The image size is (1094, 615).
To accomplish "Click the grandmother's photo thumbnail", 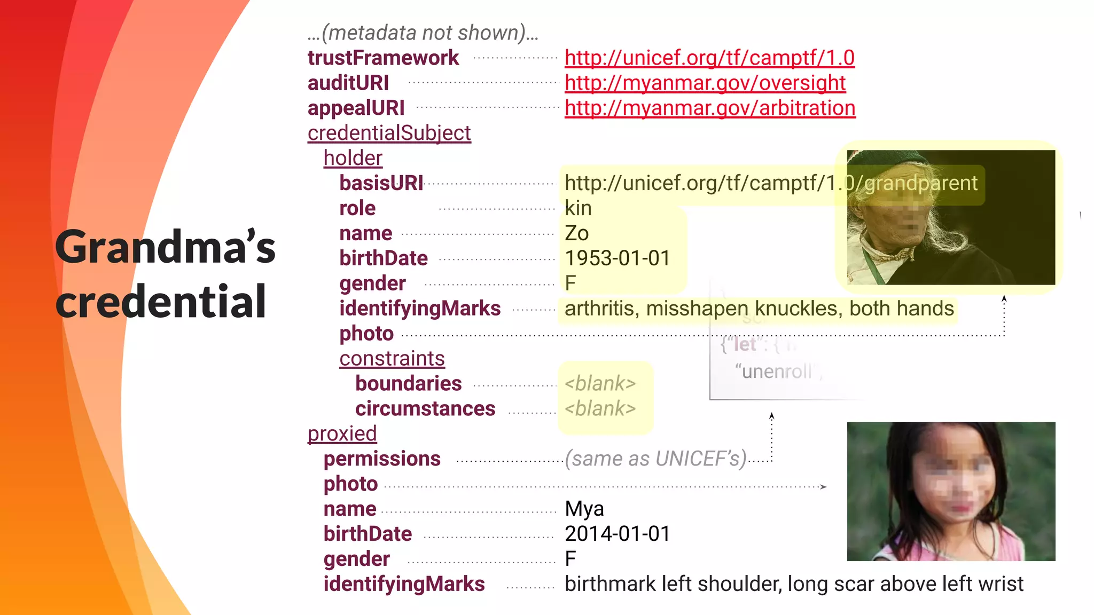I will tap(951, 217).
